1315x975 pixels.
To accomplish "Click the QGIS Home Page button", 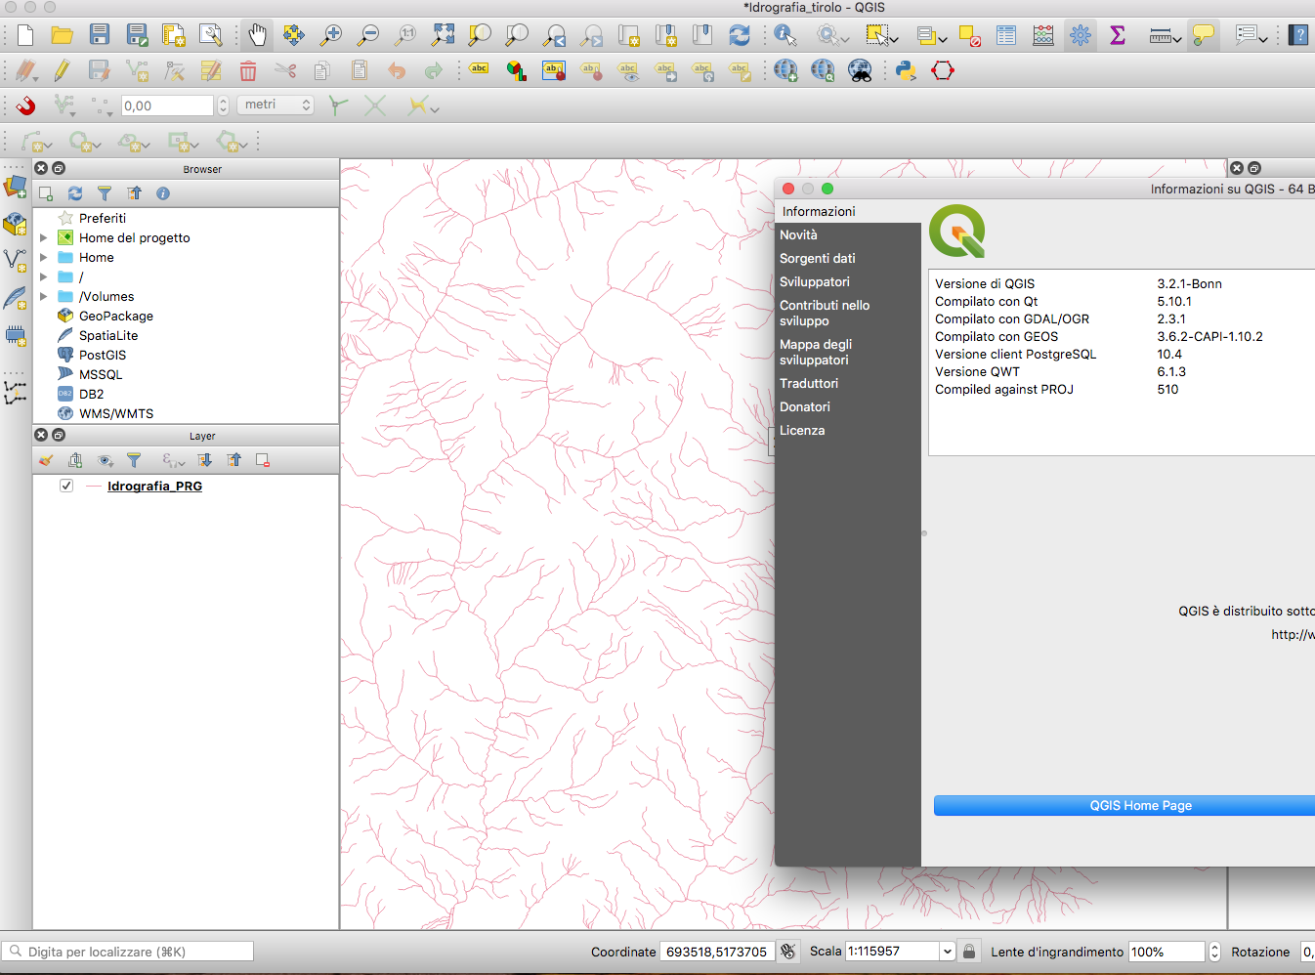I will [1141, 805].
